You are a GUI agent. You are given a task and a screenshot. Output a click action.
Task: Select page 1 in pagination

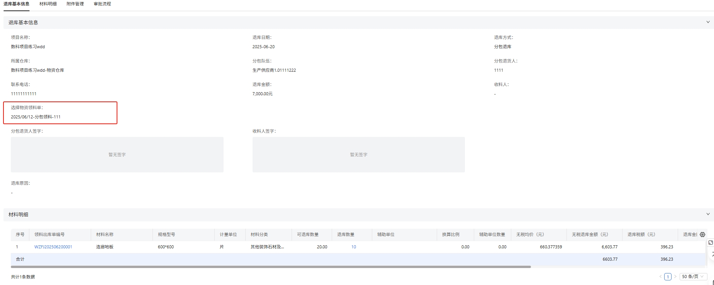(668, 277)
